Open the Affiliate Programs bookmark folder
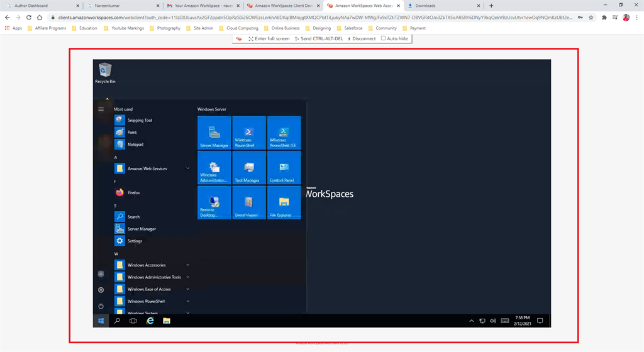 point(47,28)
